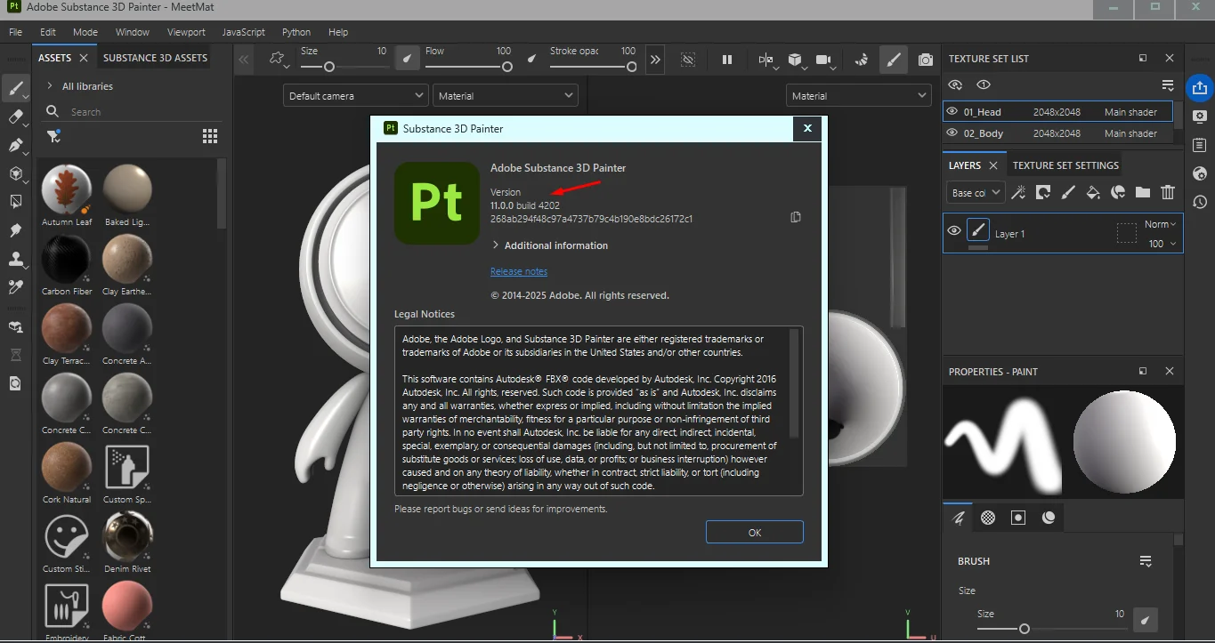Delete the selected layer with trash icon
This screenshot has height=643, width=1215.
pos(1168,192)
